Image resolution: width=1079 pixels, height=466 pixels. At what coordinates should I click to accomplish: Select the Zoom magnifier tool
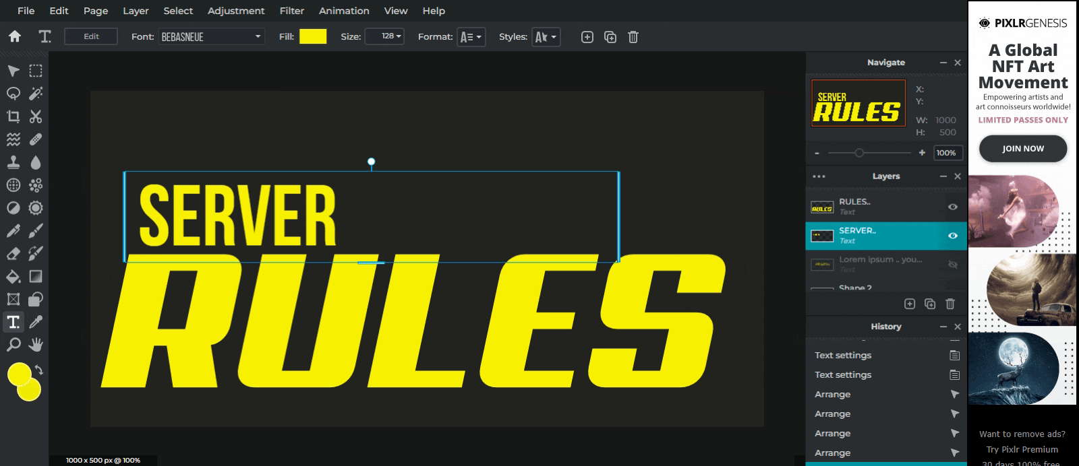tap(13, 345)
